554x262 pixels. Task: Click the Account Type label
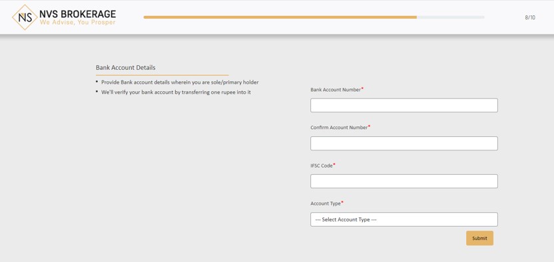(326, 203)
